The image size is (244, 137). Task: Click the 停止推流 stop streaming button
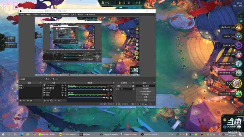point(145,86)
